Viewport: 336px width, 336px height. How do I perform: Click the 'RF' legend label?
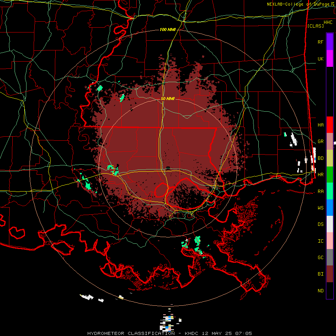pyautogui.click(x=320, y=42)
